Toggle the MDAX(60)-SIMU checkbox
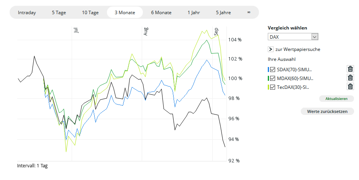The image size is (359, 180). coord(273,79)
